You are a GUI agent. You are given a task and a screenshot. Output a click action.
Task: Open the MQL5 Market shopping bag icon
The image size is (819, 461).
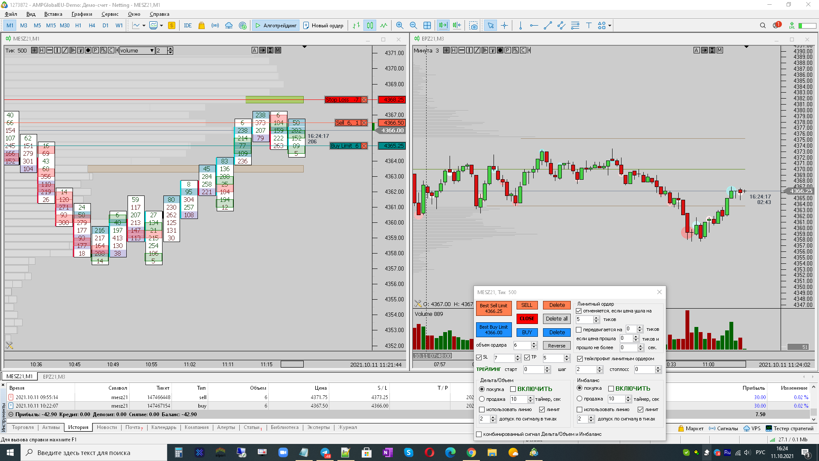201,26
